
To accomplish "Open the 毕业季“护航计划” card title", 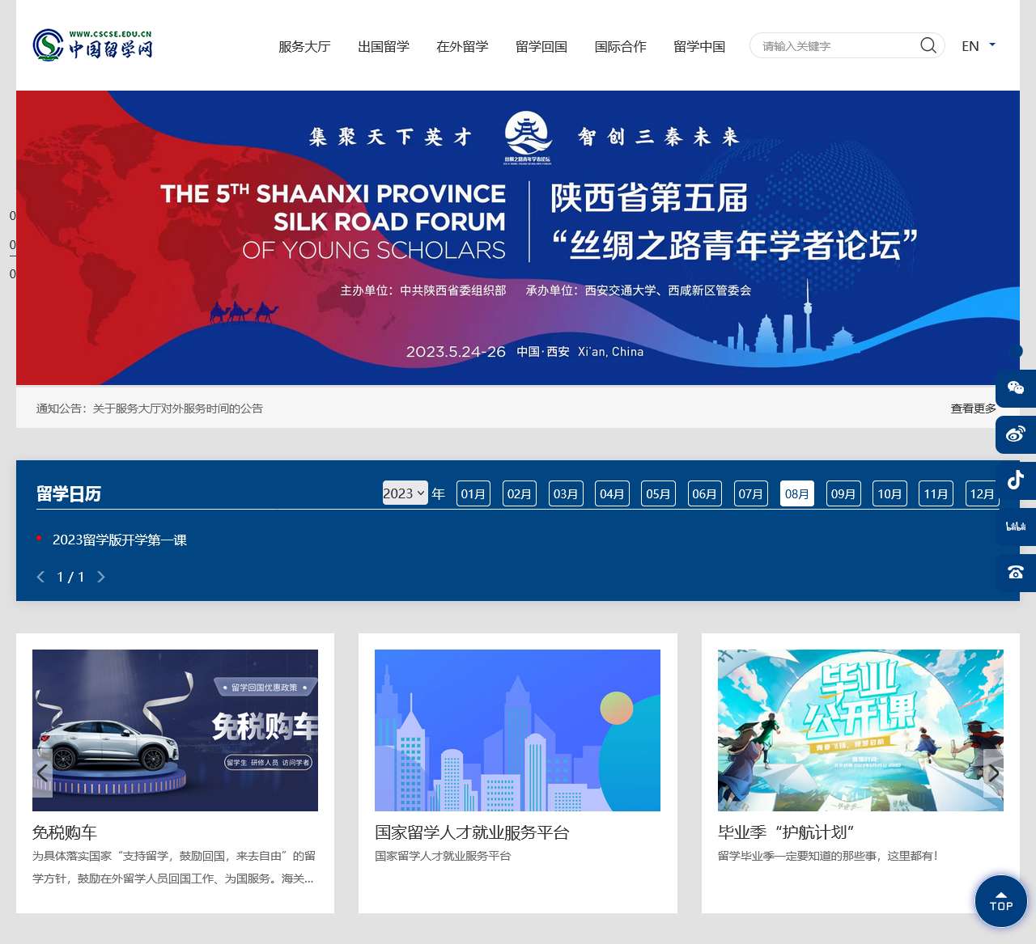I will [x=786, y=832].
